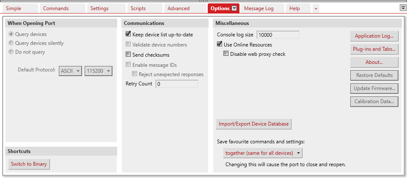Open the Application Log window
407x178 pixels.
(x=374, y=36)
